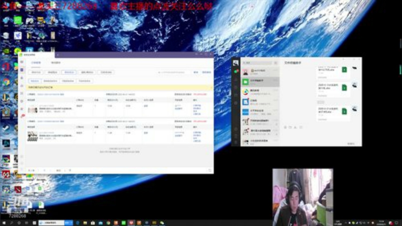Select the highlighted orders icon in merchant sidebar
402x226 pixels.
pyautogui.click(x=22, y=70)
